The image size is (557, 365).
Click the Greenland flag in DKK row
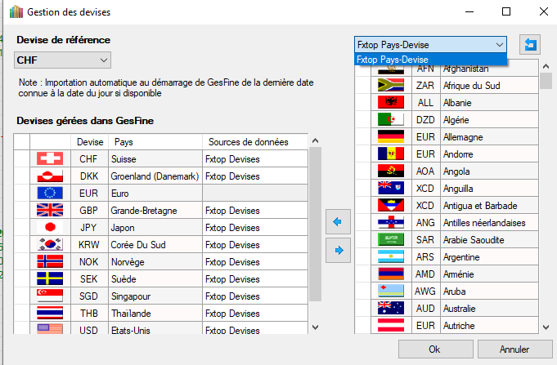coord(50,176)
